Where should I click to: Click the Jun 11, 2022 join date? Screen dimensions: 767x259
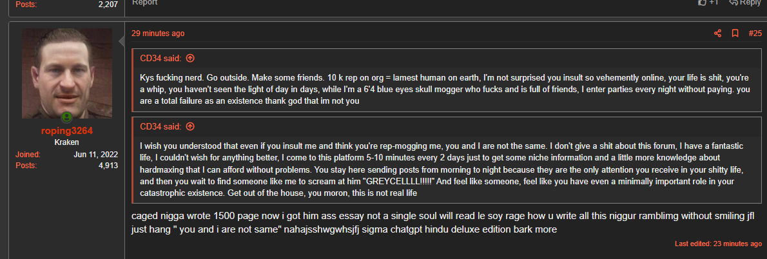click(95, 155)
